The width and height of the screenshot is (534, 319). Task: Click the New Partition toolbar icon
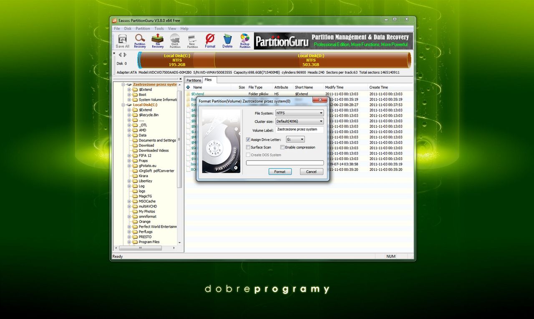192,41
